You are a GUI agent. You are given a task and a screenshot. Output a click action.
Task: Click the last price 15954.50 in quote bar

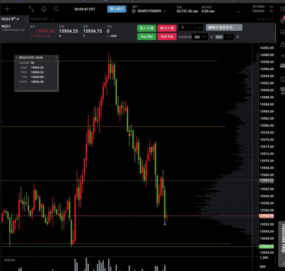45,31
